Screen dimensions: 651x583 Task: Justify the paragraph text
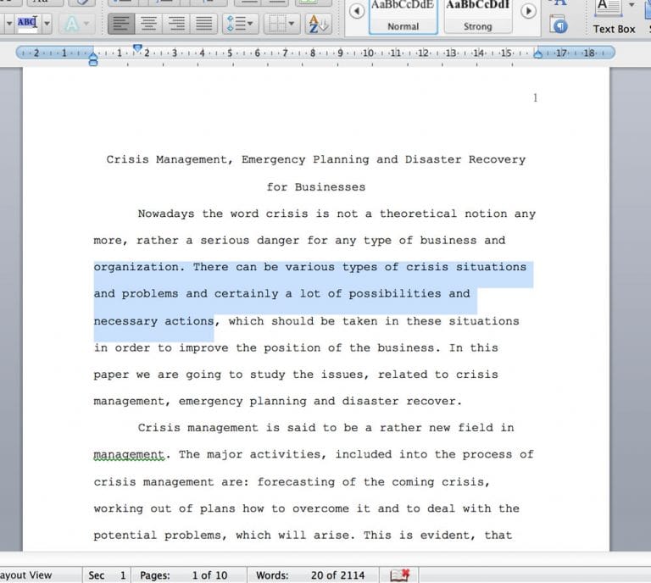[203, 24]
